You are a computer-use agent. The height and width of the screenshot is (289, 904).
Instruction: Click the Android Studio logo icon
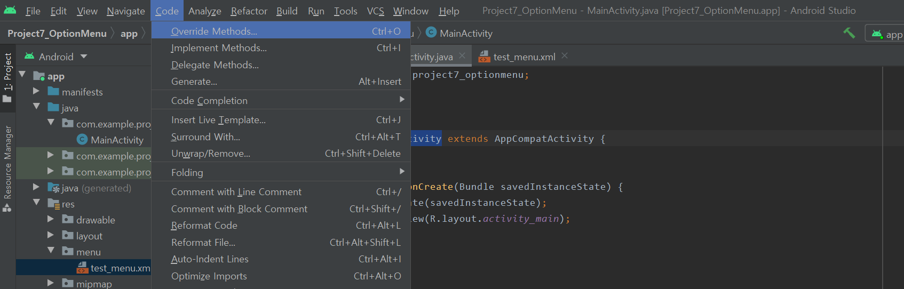click(x=10, y=10)
